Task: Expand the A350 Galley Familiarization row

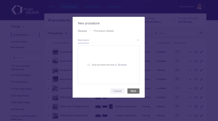Action: 48,116
